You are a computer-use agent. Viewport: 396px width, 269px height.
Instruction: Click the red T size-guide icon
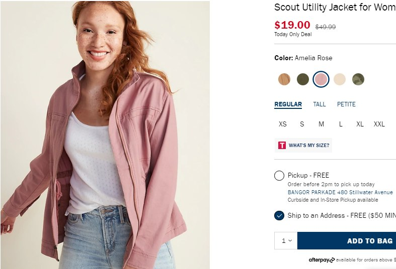(282, 146)
